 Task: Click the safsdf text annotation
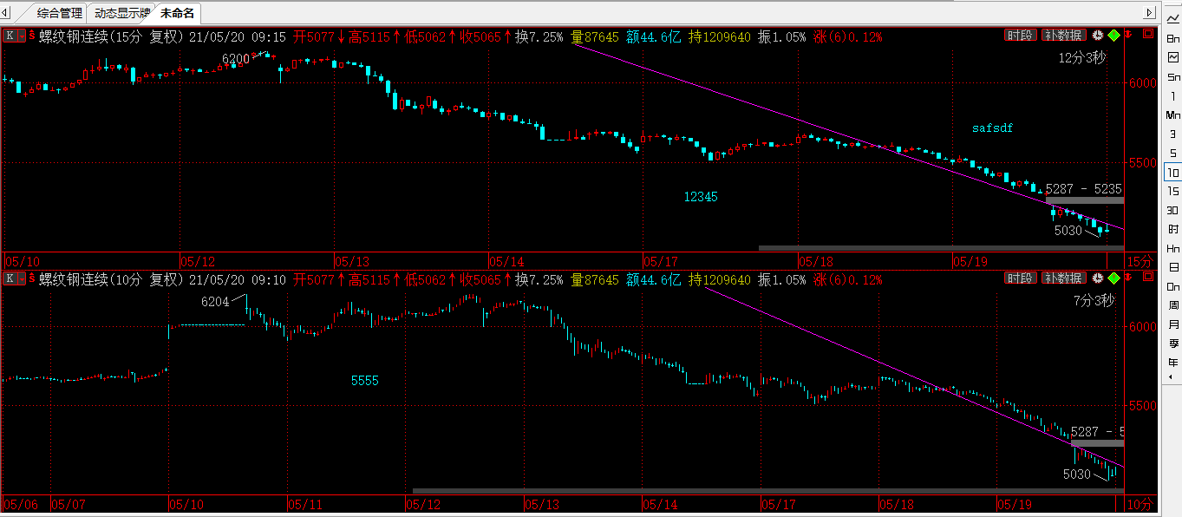(992, 128)
